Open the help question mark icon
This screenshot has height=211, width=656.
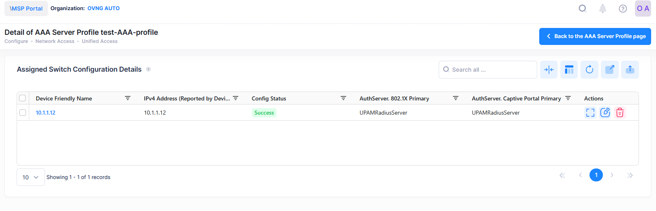tap(623, 9)
